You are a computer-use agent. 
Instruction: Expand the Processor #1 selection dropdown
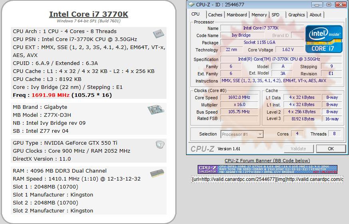(260, 134)
